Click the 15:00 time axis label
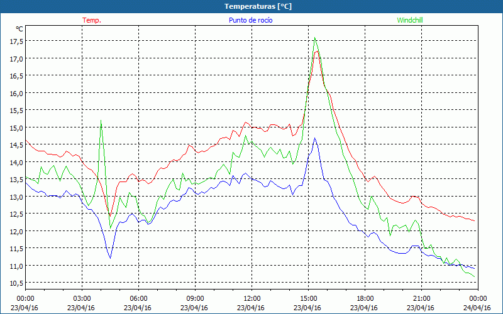503x314 pixels. point(308,298)
